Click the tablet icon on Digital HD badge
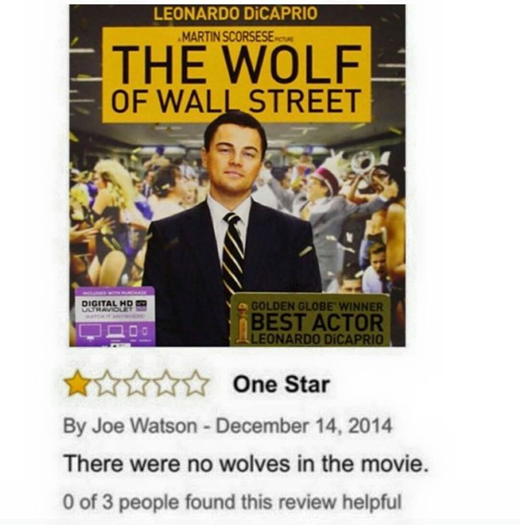 tap(133, 331)
